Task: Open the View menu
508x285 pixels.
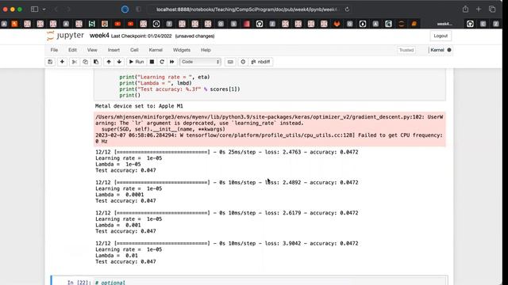Action: tap(92, 50)
